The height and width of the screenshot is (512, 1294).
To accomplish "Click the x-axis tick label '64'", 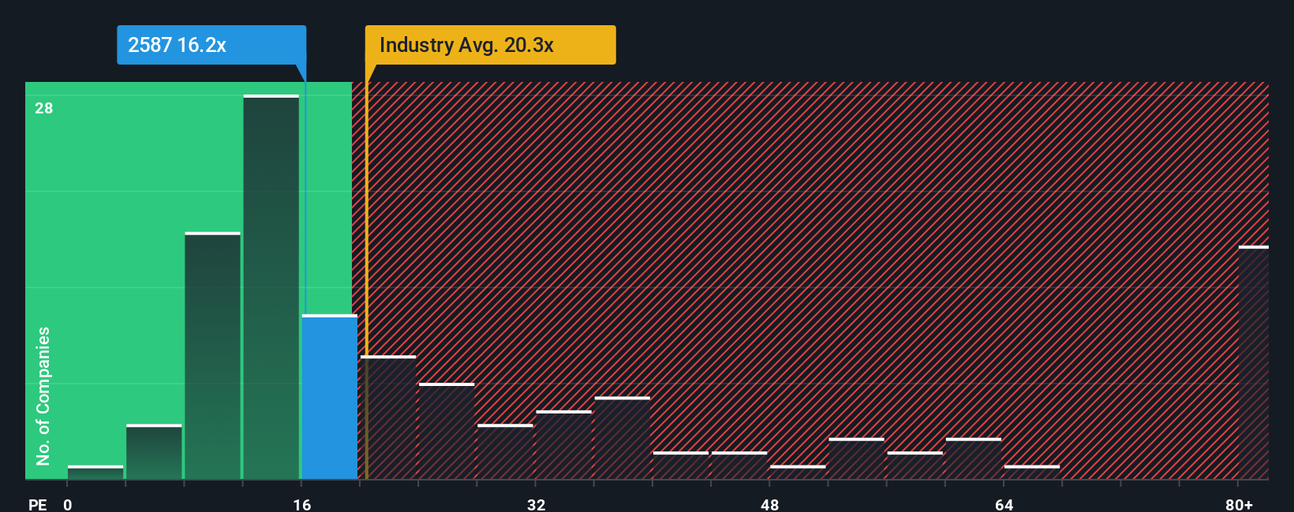I will pos(1004,504).
